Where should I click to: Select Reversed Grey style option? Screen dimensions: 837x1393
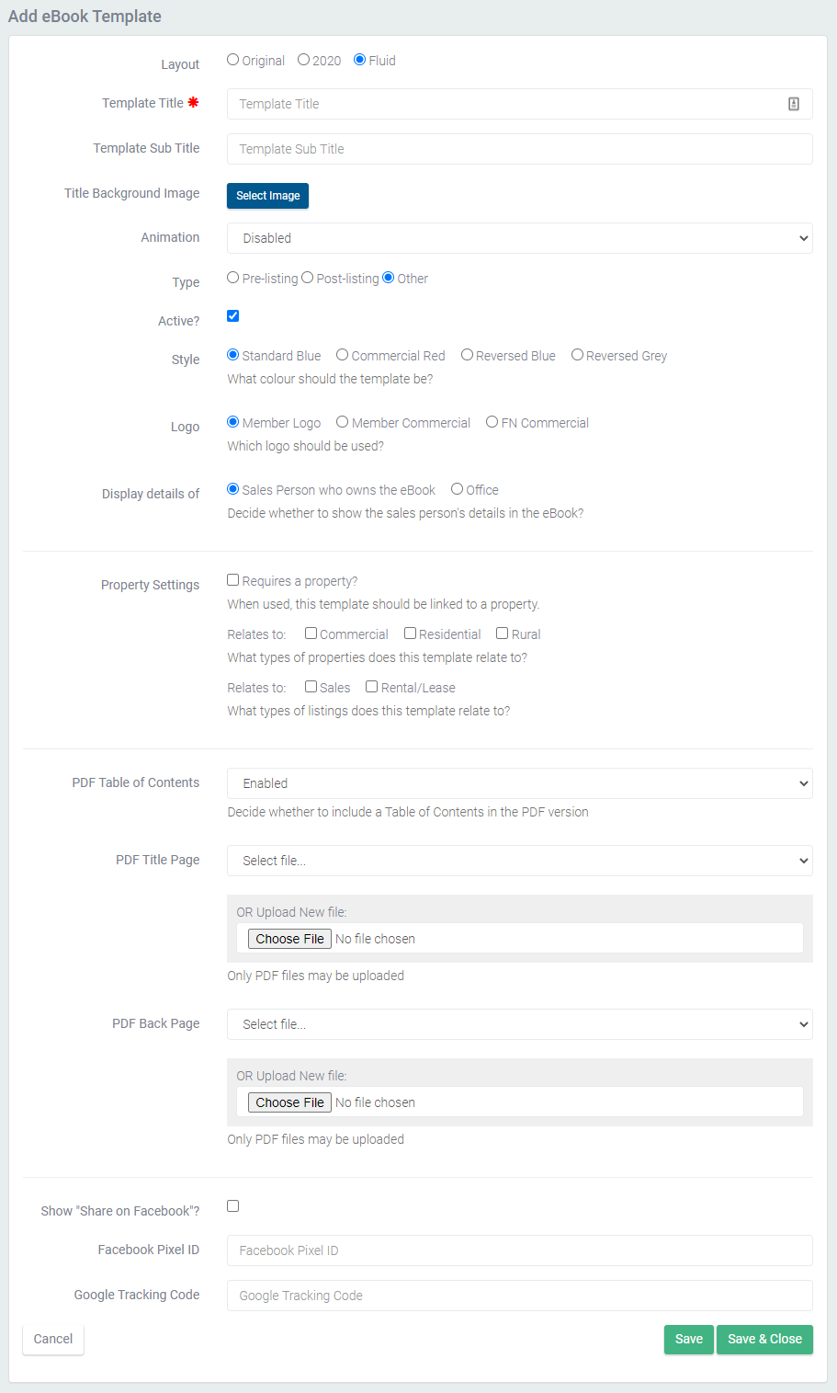[577, 355]
